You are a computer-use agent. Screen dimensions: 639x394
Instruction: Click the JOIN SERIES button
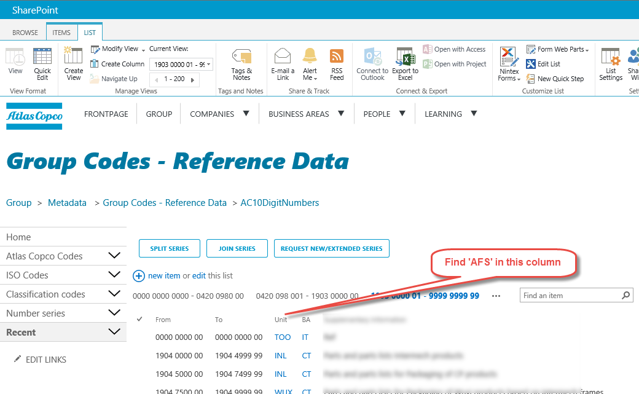tap(237, 248)
